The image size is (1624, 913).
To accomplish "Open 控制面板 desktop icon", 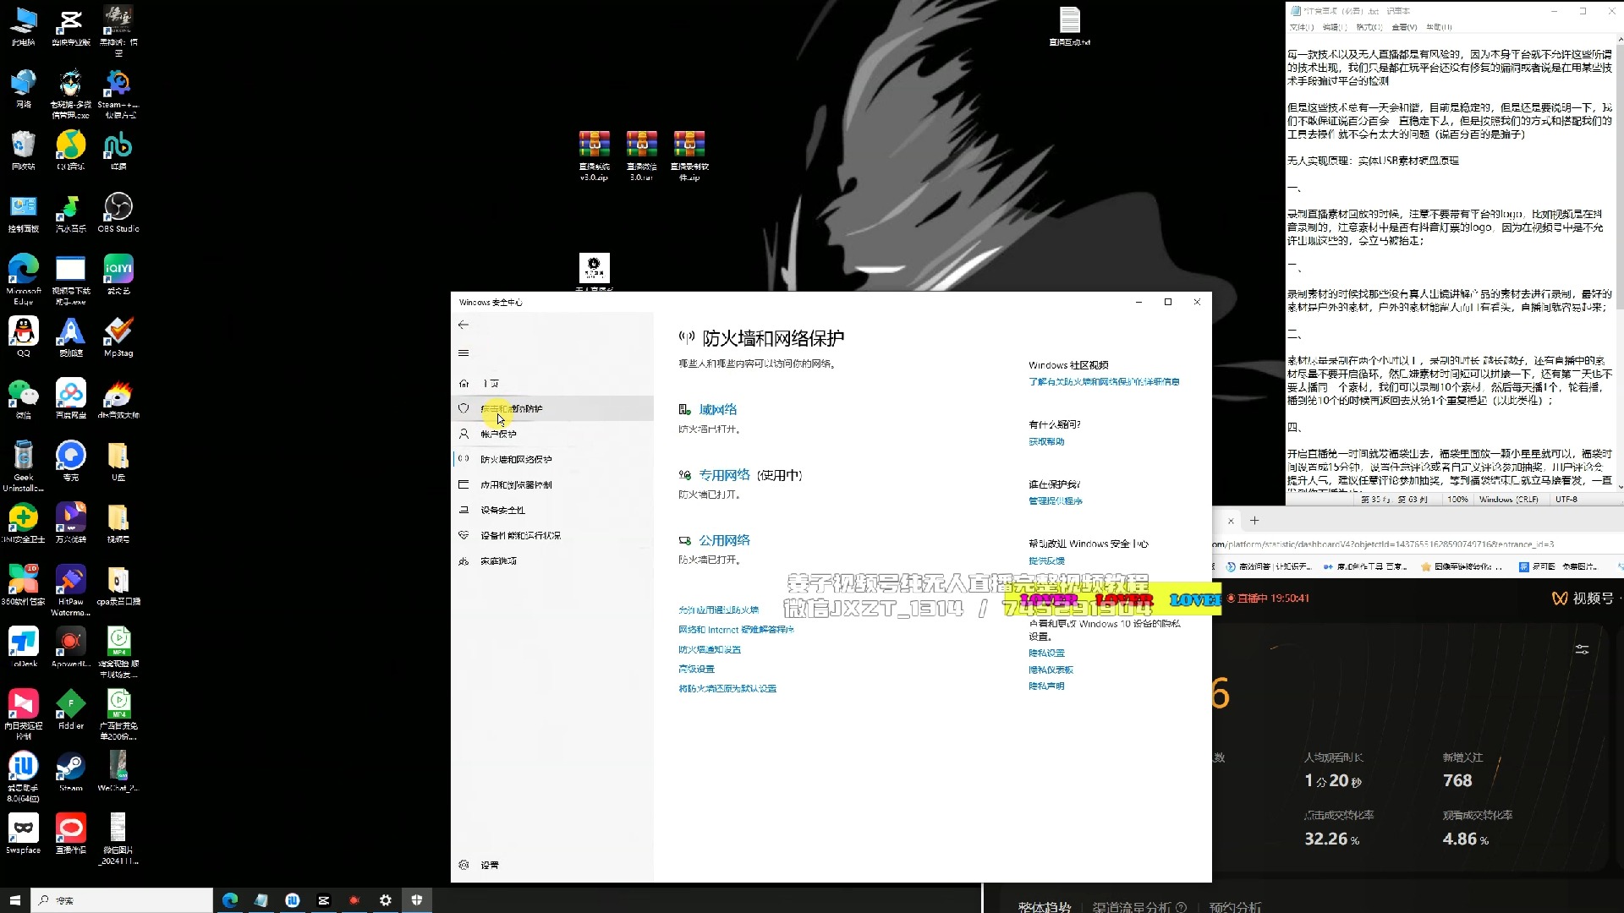I will click(24, 213).
